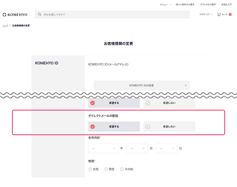
Task: Open the birth day dropdown
Action: (x=167, y=148)
